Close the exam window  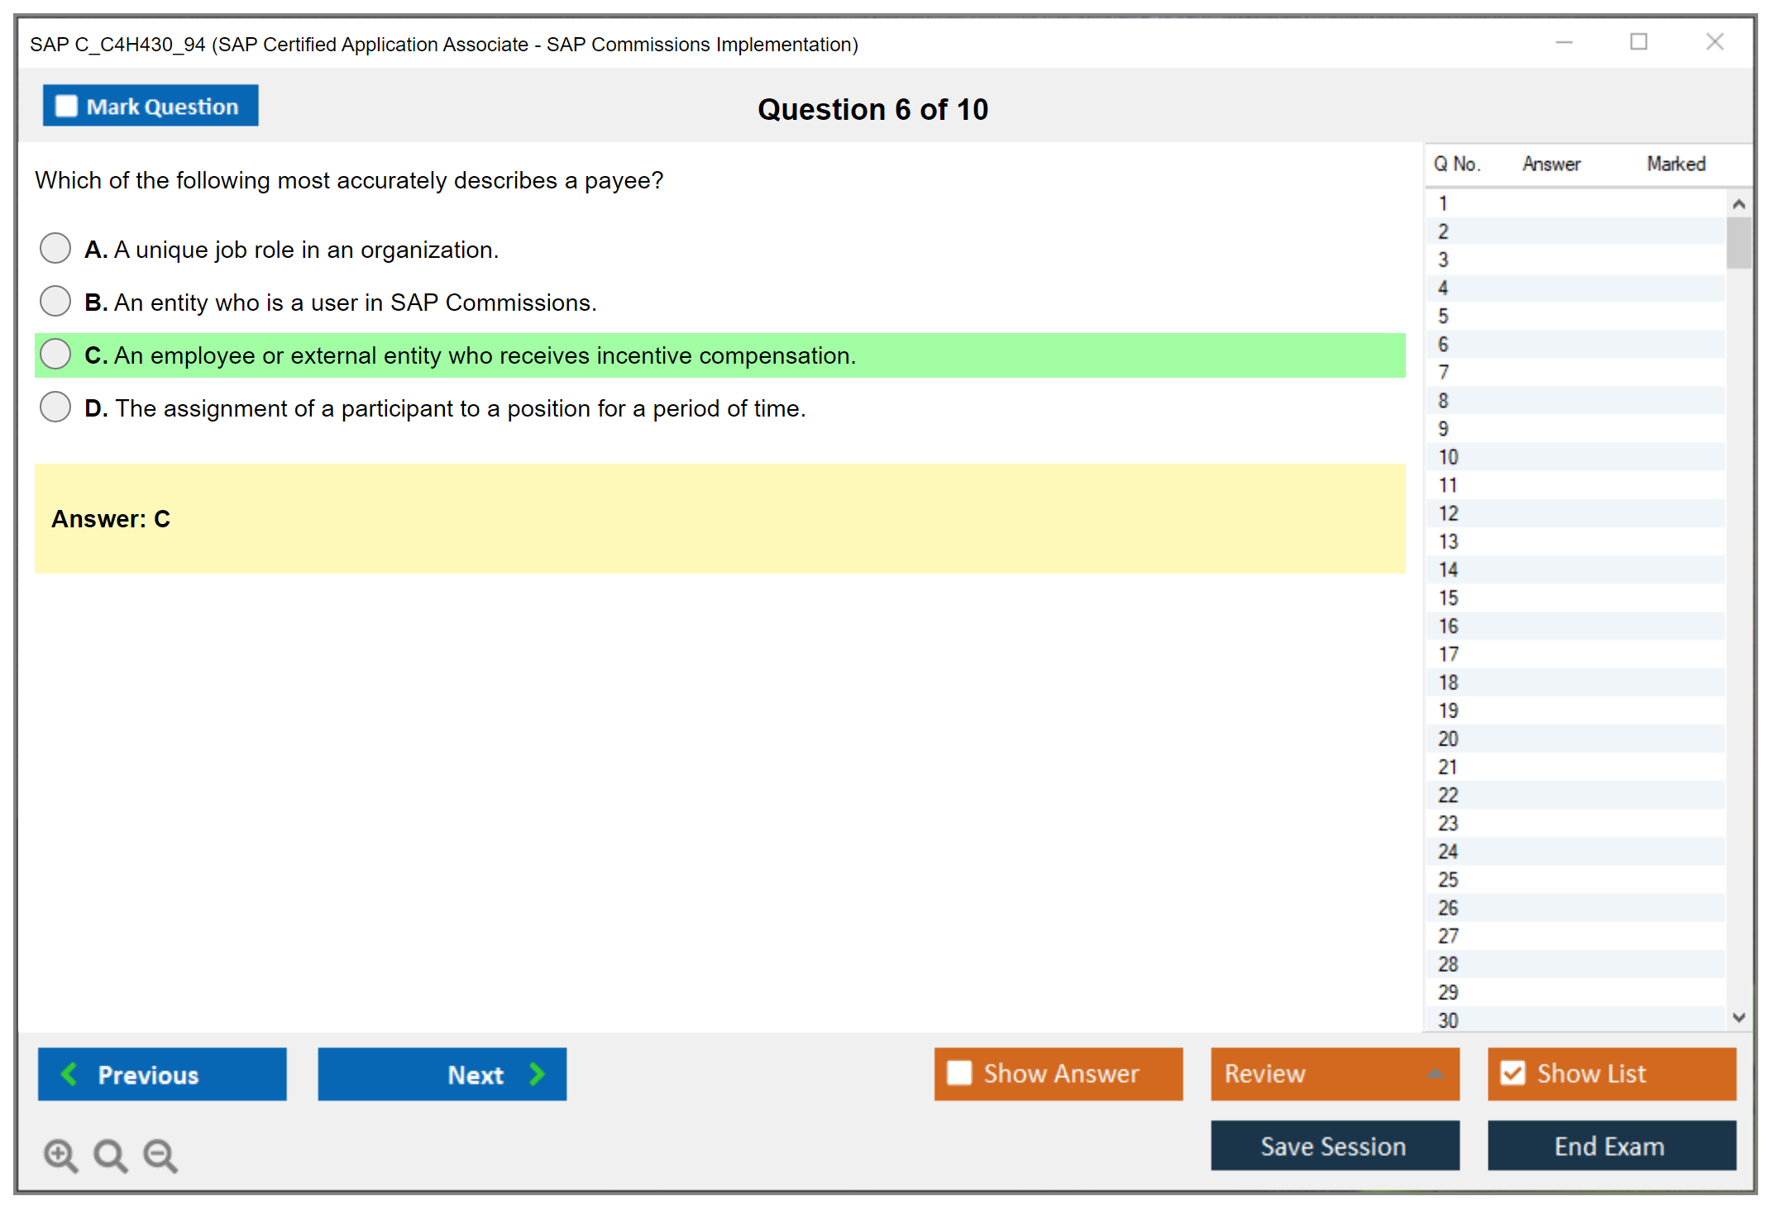point(1714,42)
